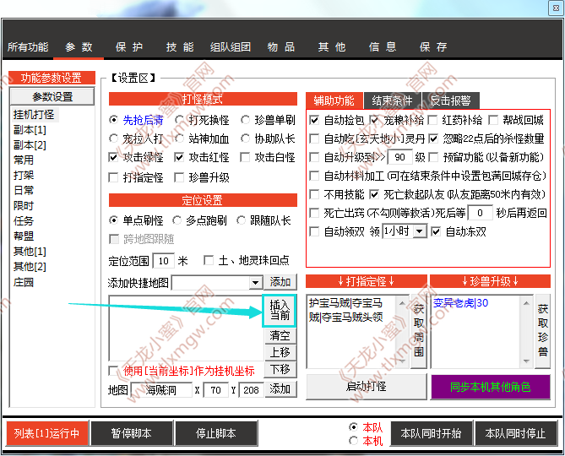
Task: Select the 反击报警 tab
Action: (450, 100)
